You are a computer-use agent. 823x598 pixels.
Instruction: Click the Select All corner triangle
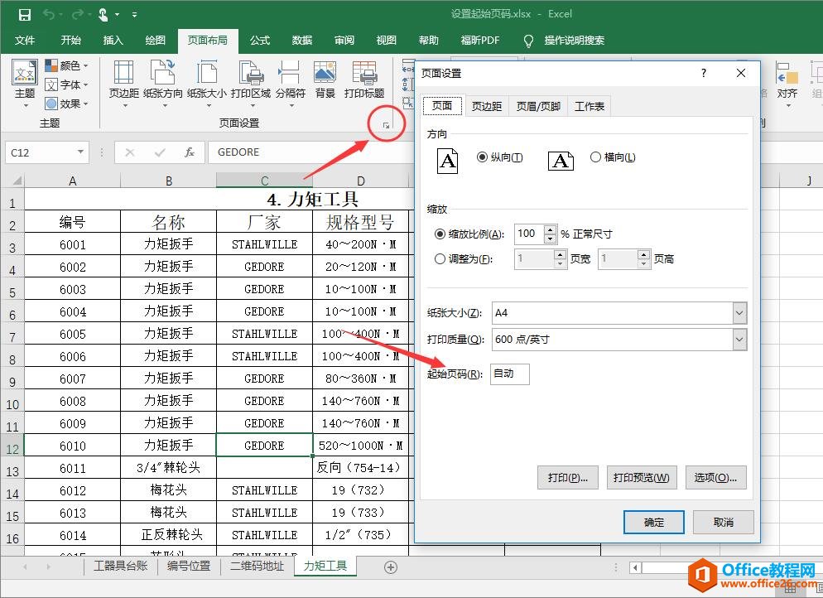pos(17,181)
